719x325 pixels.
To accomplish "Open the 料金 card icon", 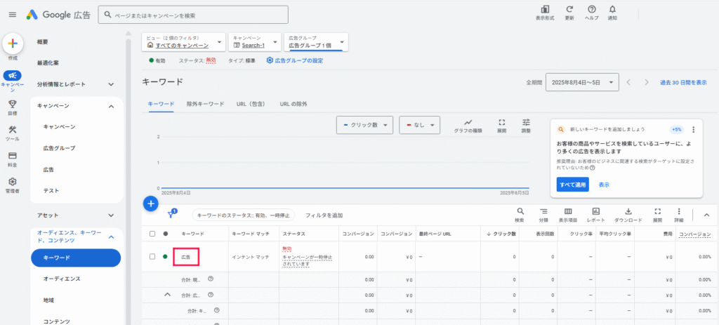I will (x=13, y=156).
